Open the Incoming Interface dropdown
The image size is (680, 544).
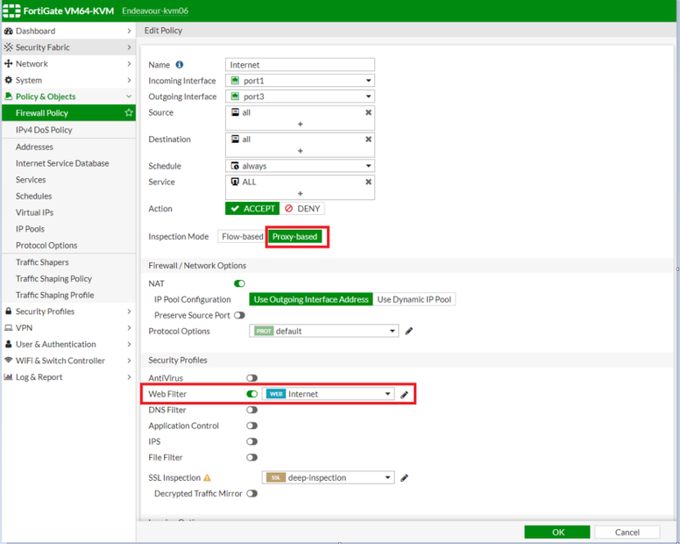(x=300, y=81)
